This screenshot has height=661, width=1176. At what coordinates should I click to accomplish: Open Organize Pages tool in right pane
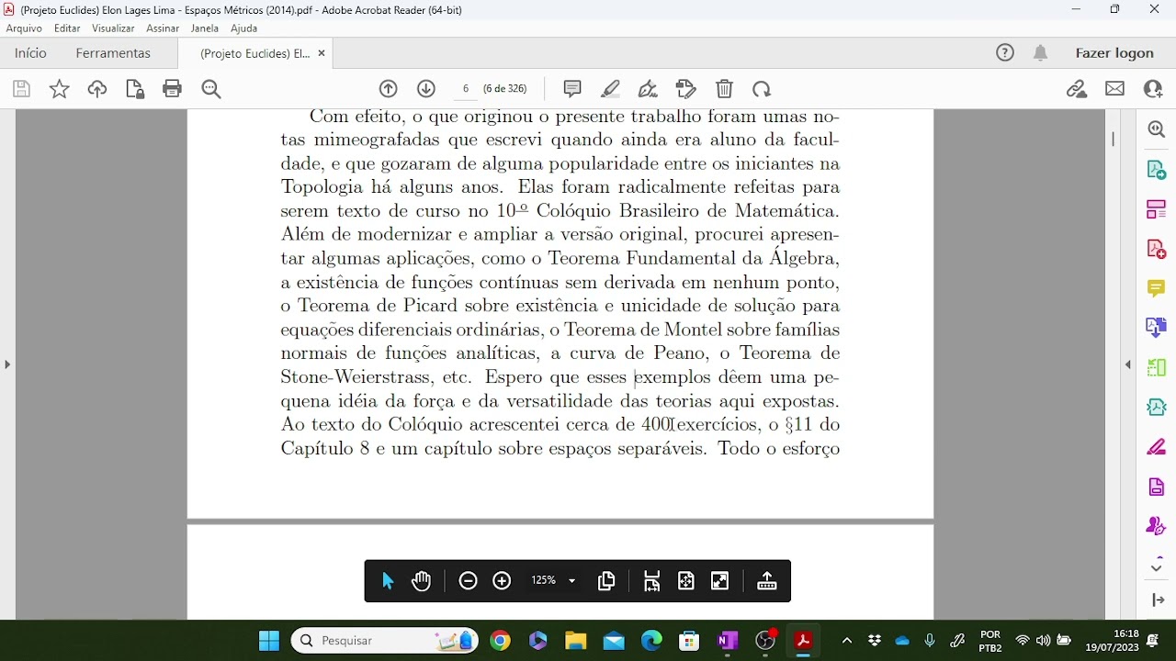pyautogui.click(x=1157, y=209)
